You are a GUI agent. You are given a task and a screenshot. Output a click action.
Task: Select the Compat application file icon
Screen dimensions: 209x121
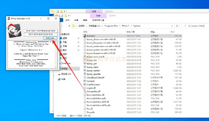pyautogui.click(x=85, y=81)
